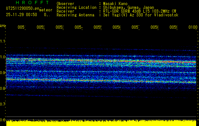Click the RTL-SDR SDR# receiver description
Viewport: 199px width, 126px height.
(x=140, y=11)
